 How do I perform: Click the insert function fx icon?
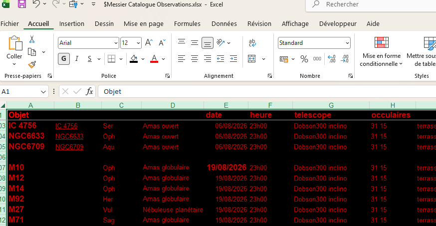(89, 91)
